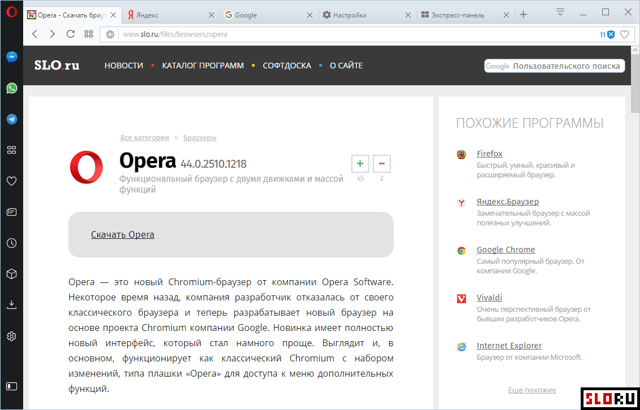Close the Google tab
Image resolution: width=640 pixels, height=410 pixels.
pyautogui.click(x=310, y=15)
